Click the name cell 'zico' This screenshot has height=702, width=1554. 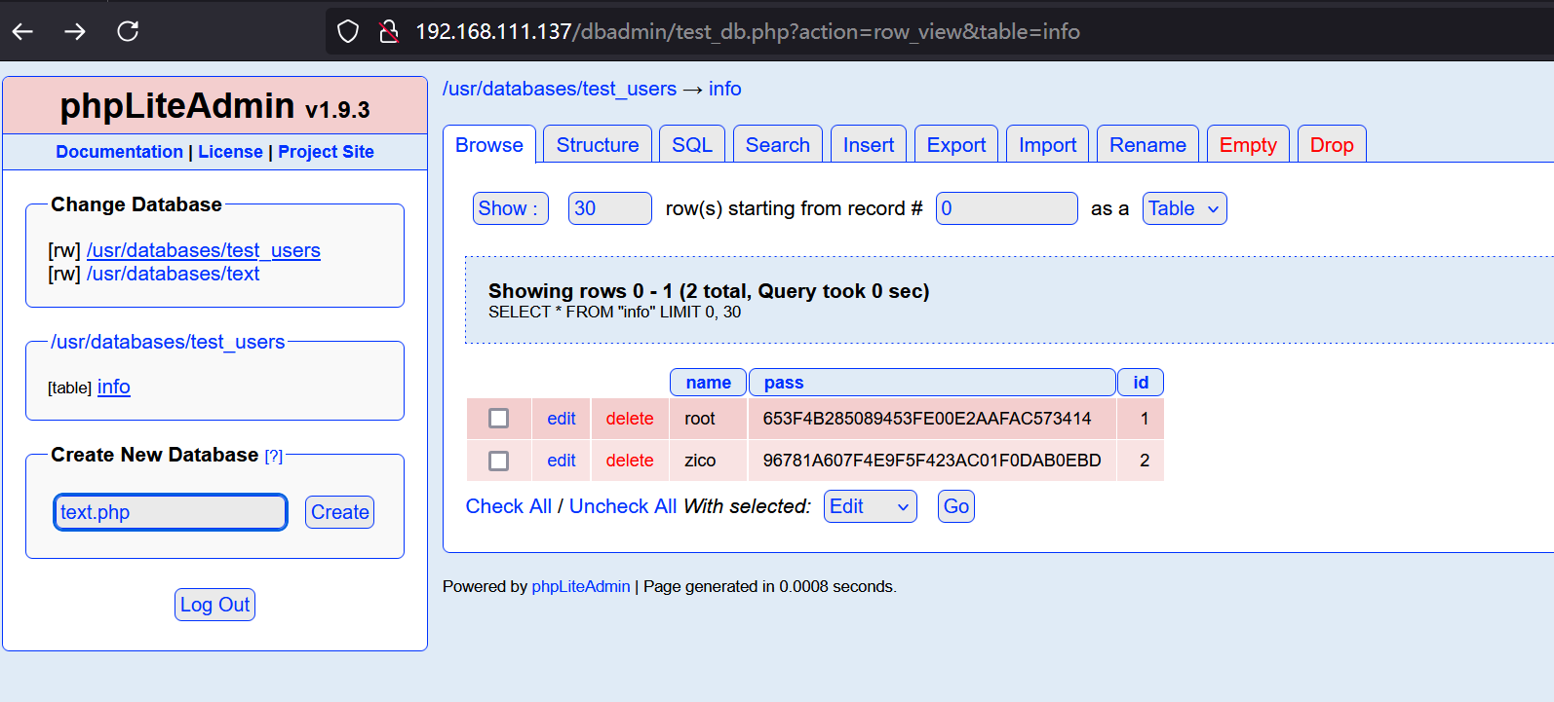[x=709, y=461]
